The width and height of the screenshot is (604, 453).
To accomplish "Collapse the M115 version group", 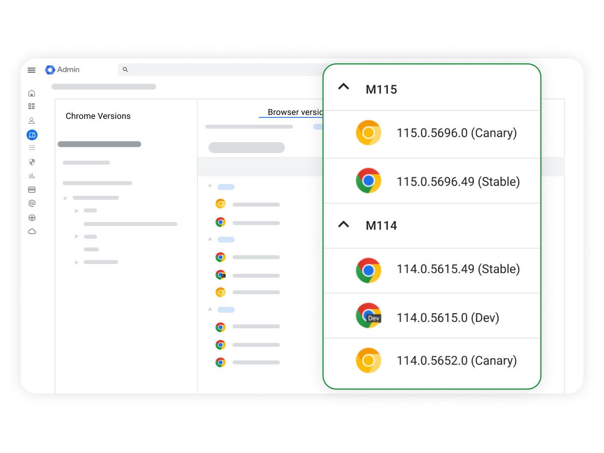I will tap(344, 87).
